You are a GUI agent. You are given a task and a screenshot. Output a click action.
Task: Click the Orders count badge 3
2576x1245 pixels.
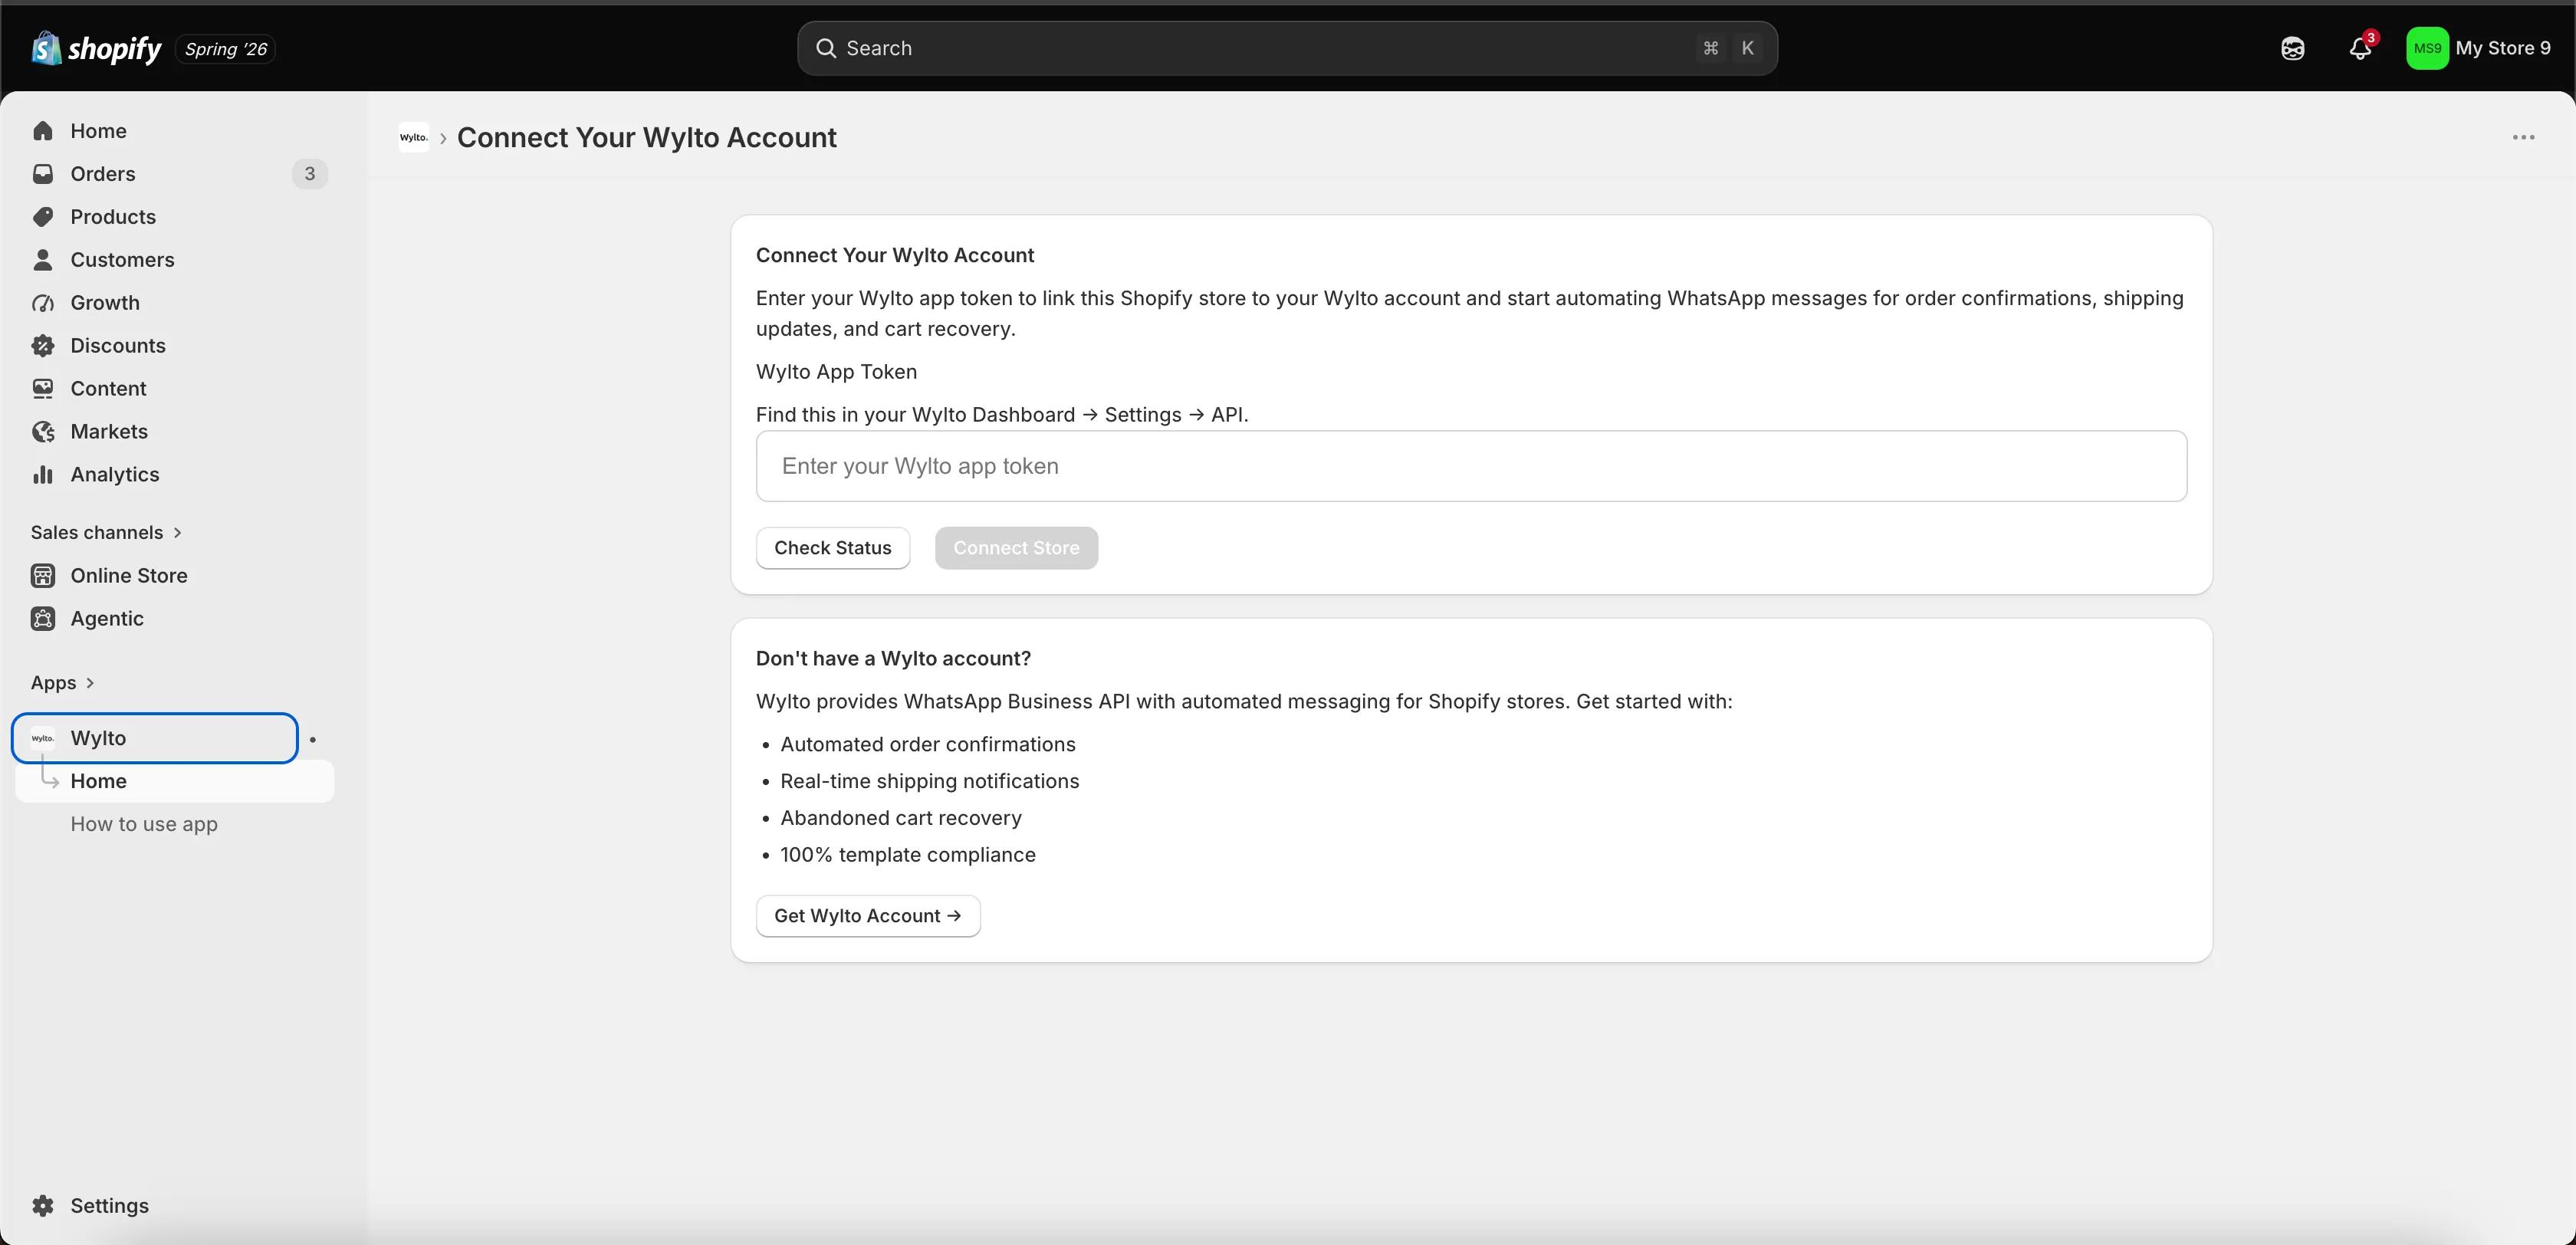310,174
